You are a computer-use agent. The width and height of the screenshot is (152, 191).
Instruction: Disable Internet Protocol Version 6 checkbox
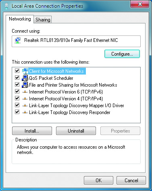(x=17, y=91)
